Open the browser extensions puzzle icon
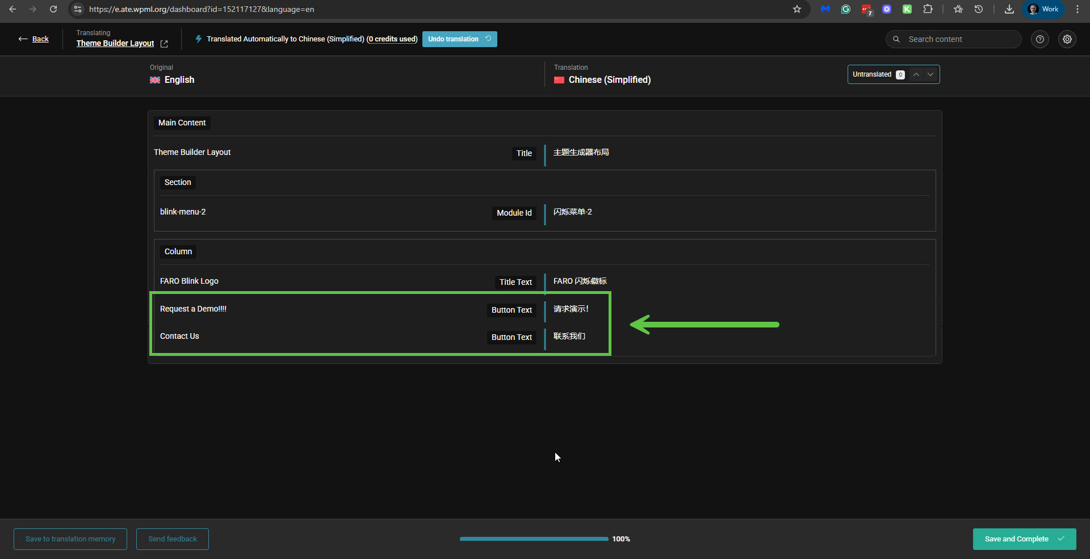The height and width of the screenshot is (559, 1090). click(928, 9)
